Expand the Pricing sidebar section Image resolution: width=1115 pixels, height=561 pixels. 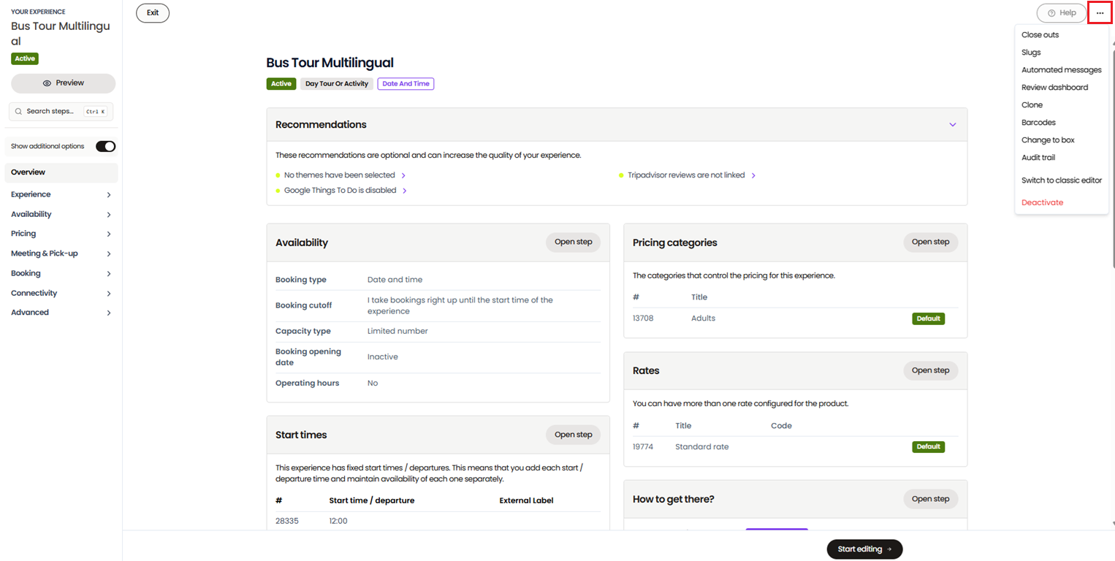[x=61, y=234]
